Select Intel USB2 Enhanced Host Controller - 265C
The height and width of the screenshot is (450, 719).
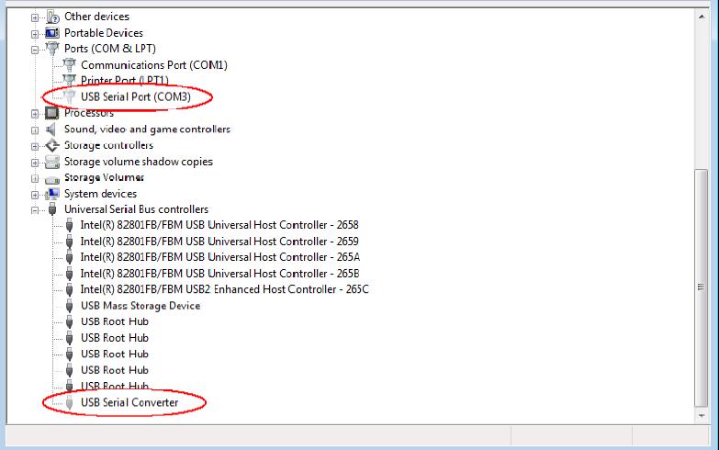click(224, 289)
